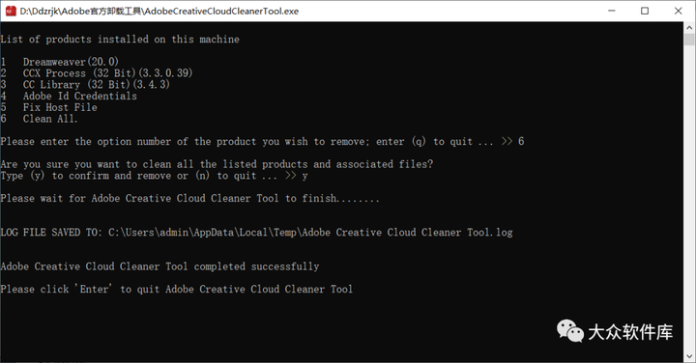Click the log file path text
The height and width of the screenshot is (363, 696).
click(x=310, y=233)
